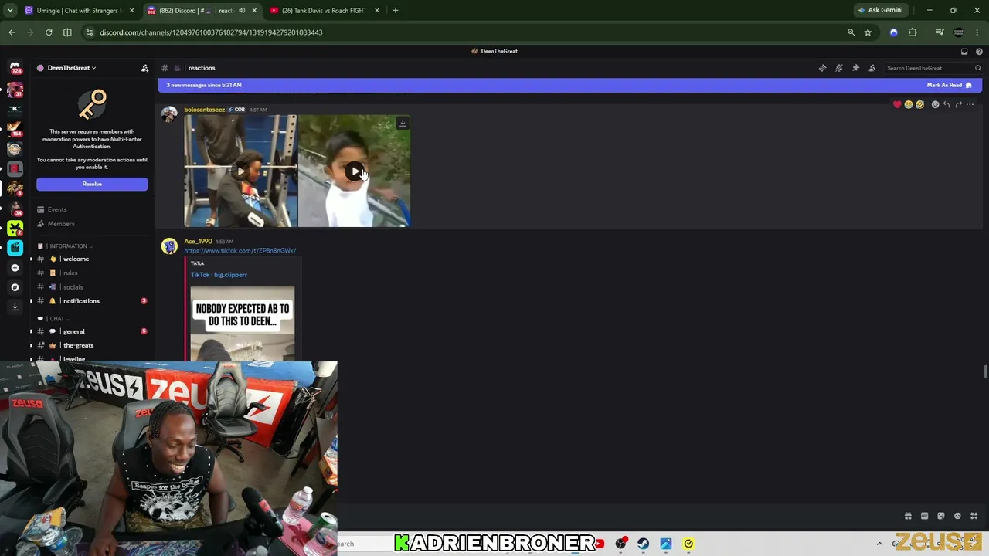Expand the DeenTheGreat server menu
989x556 pixels.
(x=71, y=68)
